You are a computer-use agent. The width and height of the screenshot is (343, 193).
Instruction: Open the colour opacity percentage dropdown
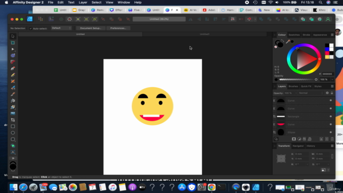click(x=332, y=79)
